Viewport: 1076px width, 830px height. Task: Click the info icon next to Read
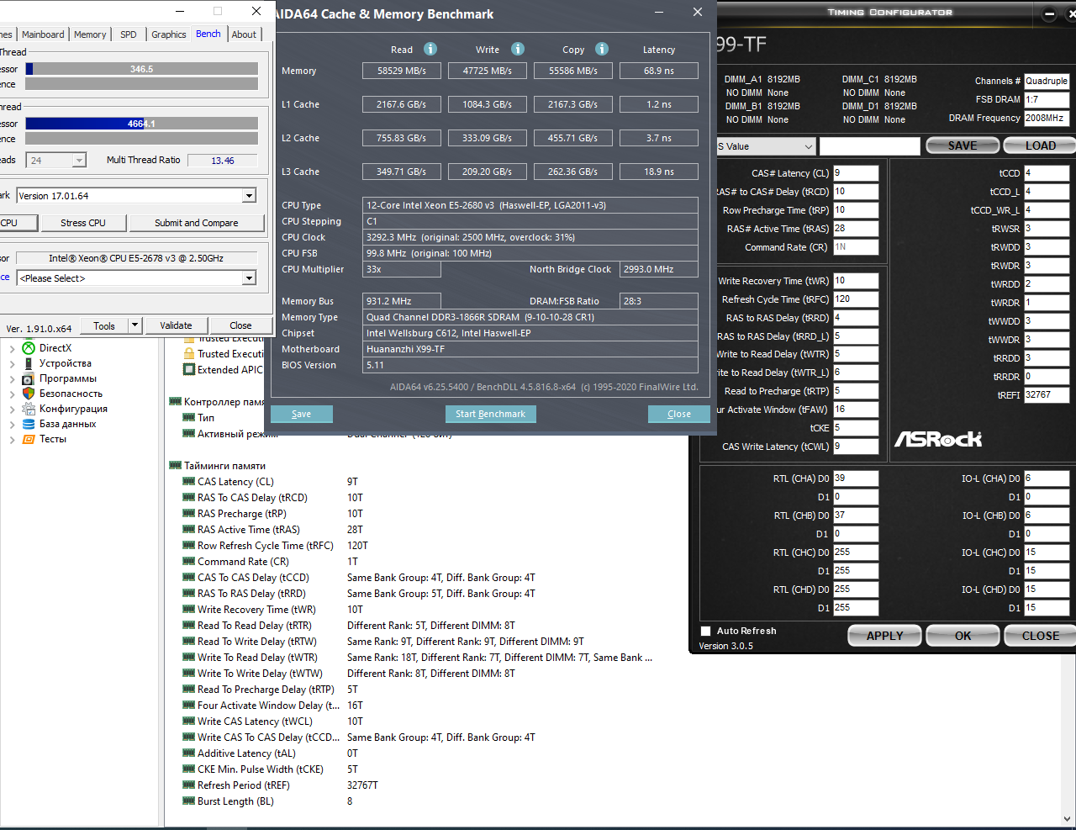coord(430,49)
